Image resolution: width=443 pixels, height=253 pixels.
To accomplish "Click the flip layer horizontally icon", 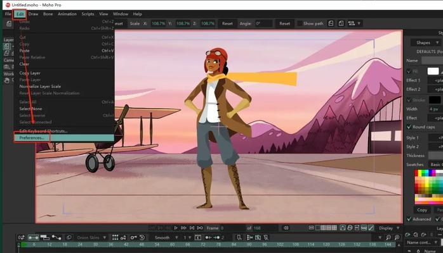I will click(x=331, y=23).
